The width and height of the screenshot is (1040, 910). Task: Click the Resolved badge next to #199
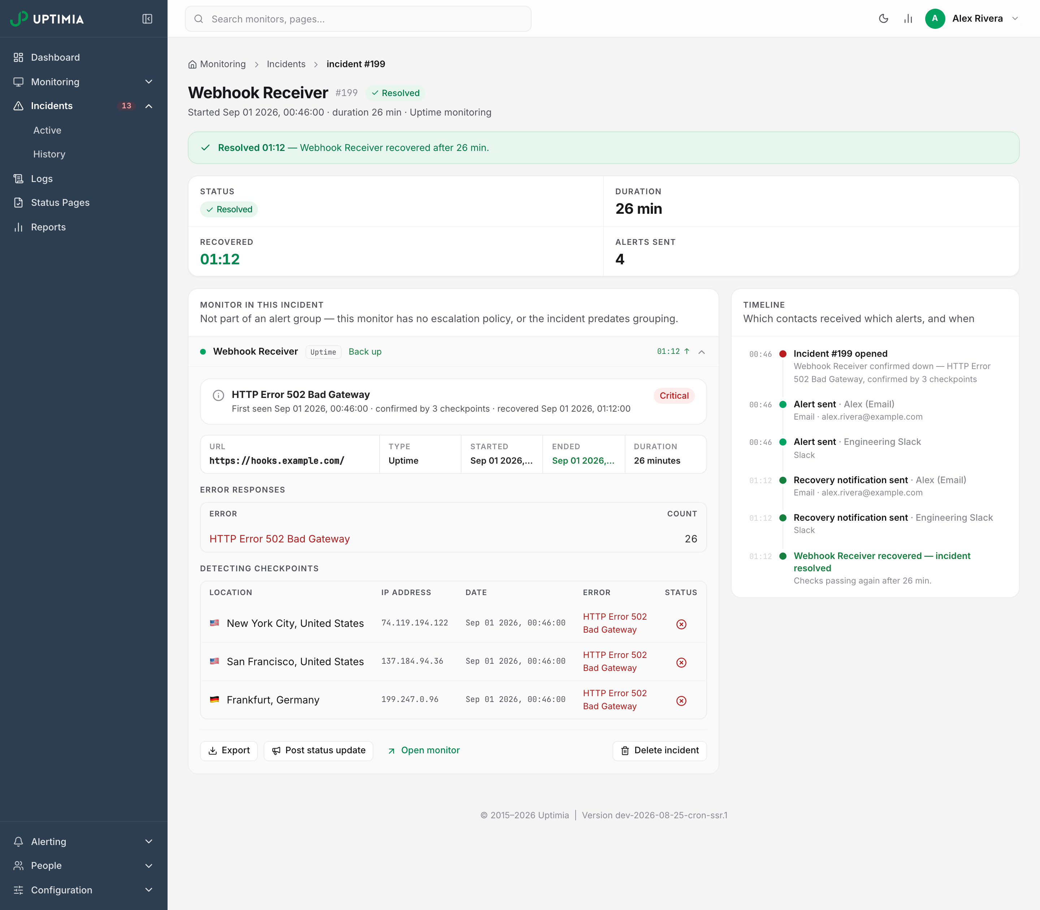(x=395, y=93)
